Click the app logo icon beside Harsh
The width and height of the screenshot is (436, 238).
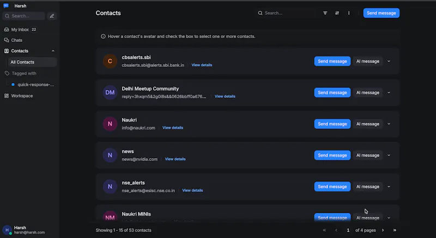6,5
